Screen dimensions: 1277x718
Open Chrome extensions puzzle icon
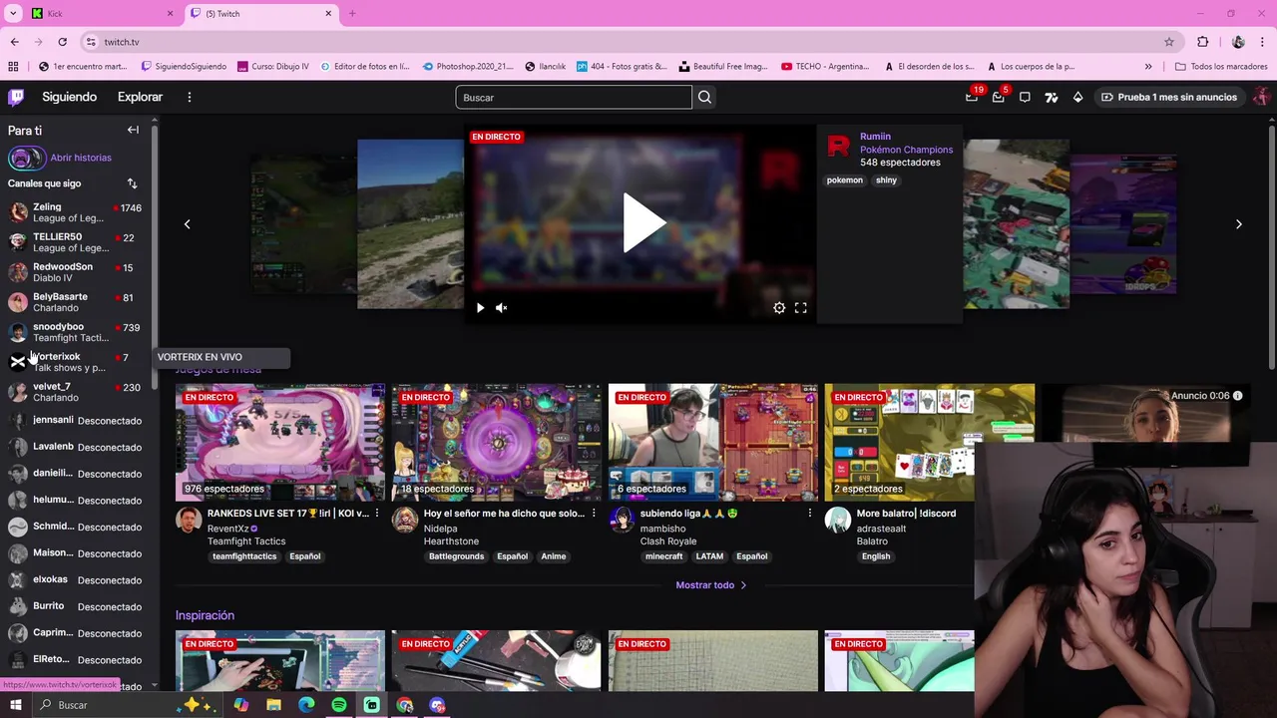1202,42
